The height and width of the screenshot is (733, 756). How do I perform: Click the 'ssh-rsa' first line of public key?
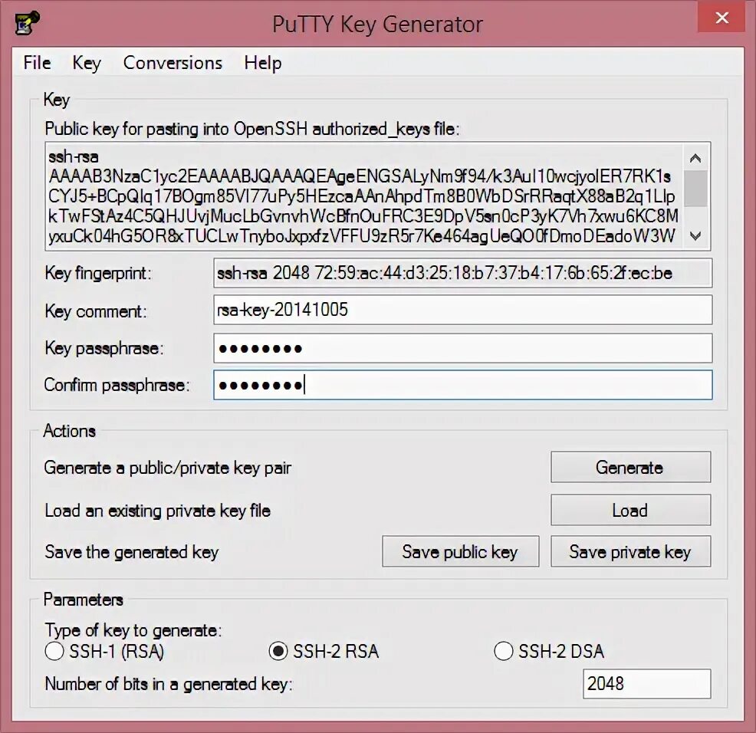[74, 156]
